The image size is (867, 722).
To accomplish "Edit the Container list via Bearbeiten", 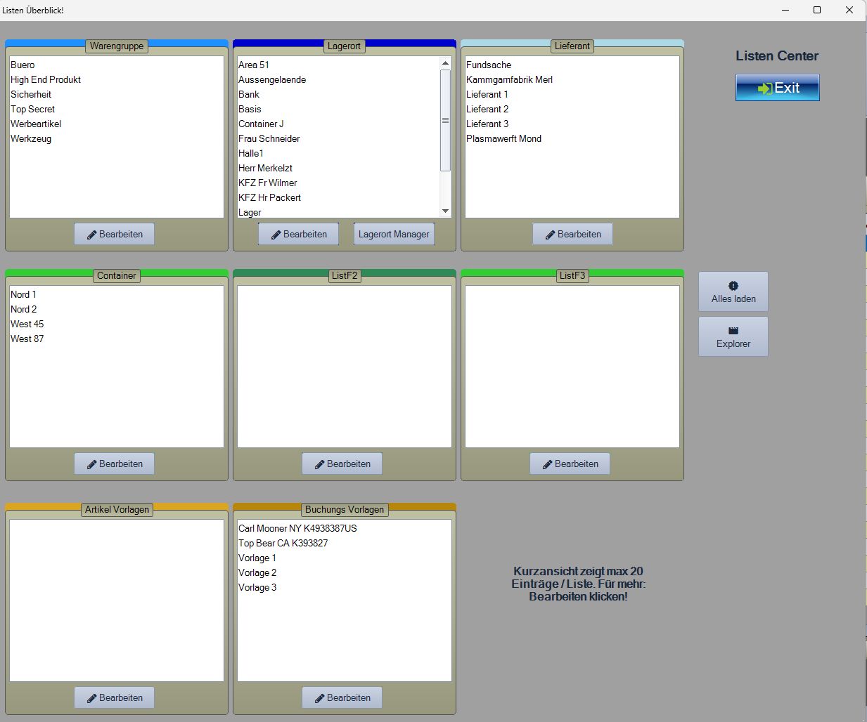I will [114, 464].
